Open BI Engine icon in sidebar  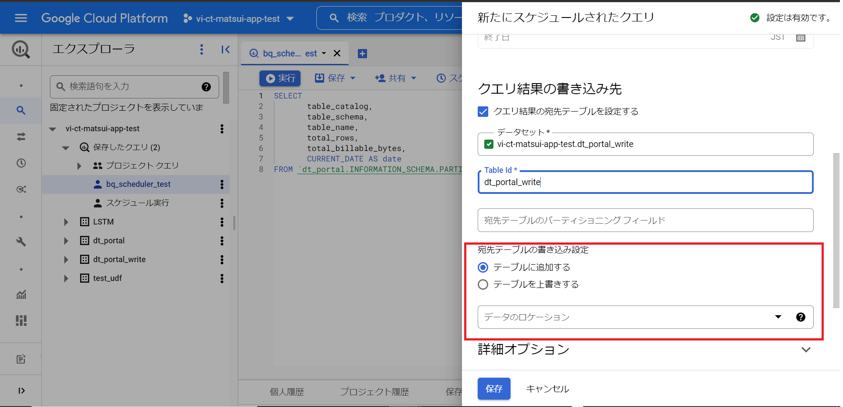tap(21, 321)
